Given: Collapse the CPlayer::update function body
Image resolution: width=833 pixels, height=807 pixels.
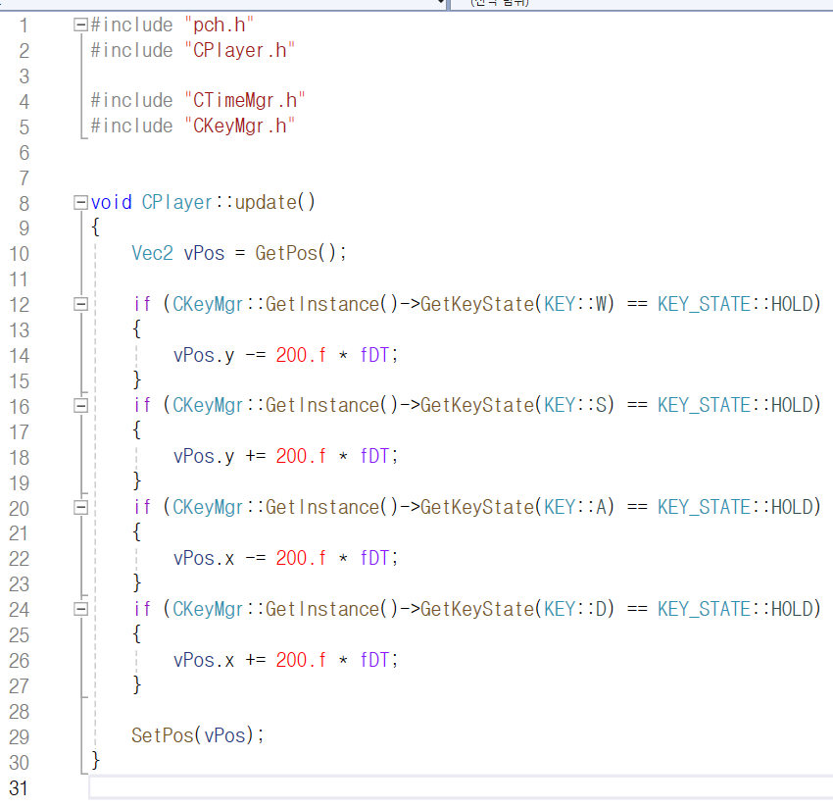Looking at the screenshot, I should coord(79,202).
